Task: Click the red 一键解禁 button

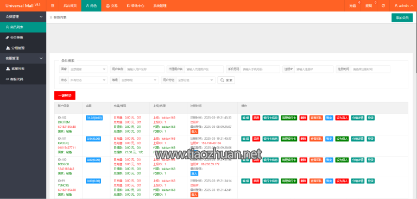Action: pyautogui.click(x=65, y=95)
